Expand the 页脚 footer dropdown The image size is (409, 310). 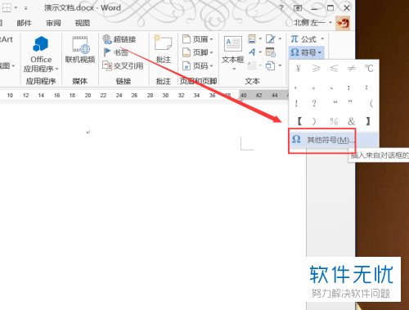212,52
